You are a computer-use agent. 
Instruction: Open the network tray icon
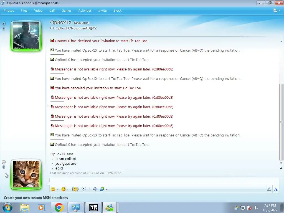[242, 207]
